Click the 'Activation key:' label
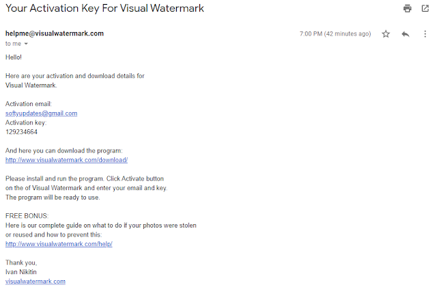Image resolution: width=437 pixels, height=287 pixels. [x=26, y=122]
